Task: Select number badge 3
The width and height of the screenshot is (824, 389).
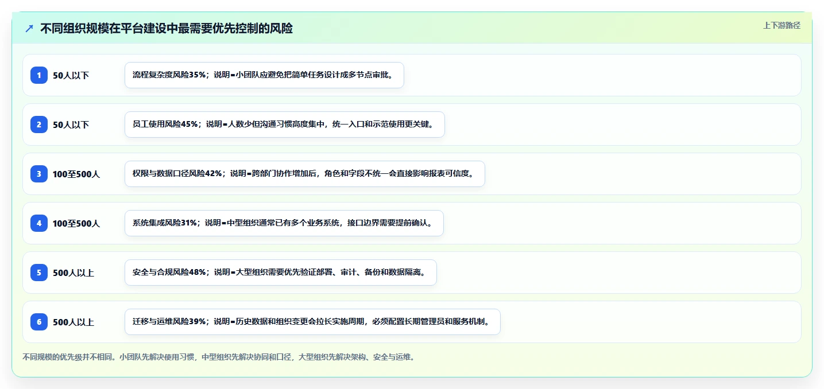Action: [x=39, y=173]
